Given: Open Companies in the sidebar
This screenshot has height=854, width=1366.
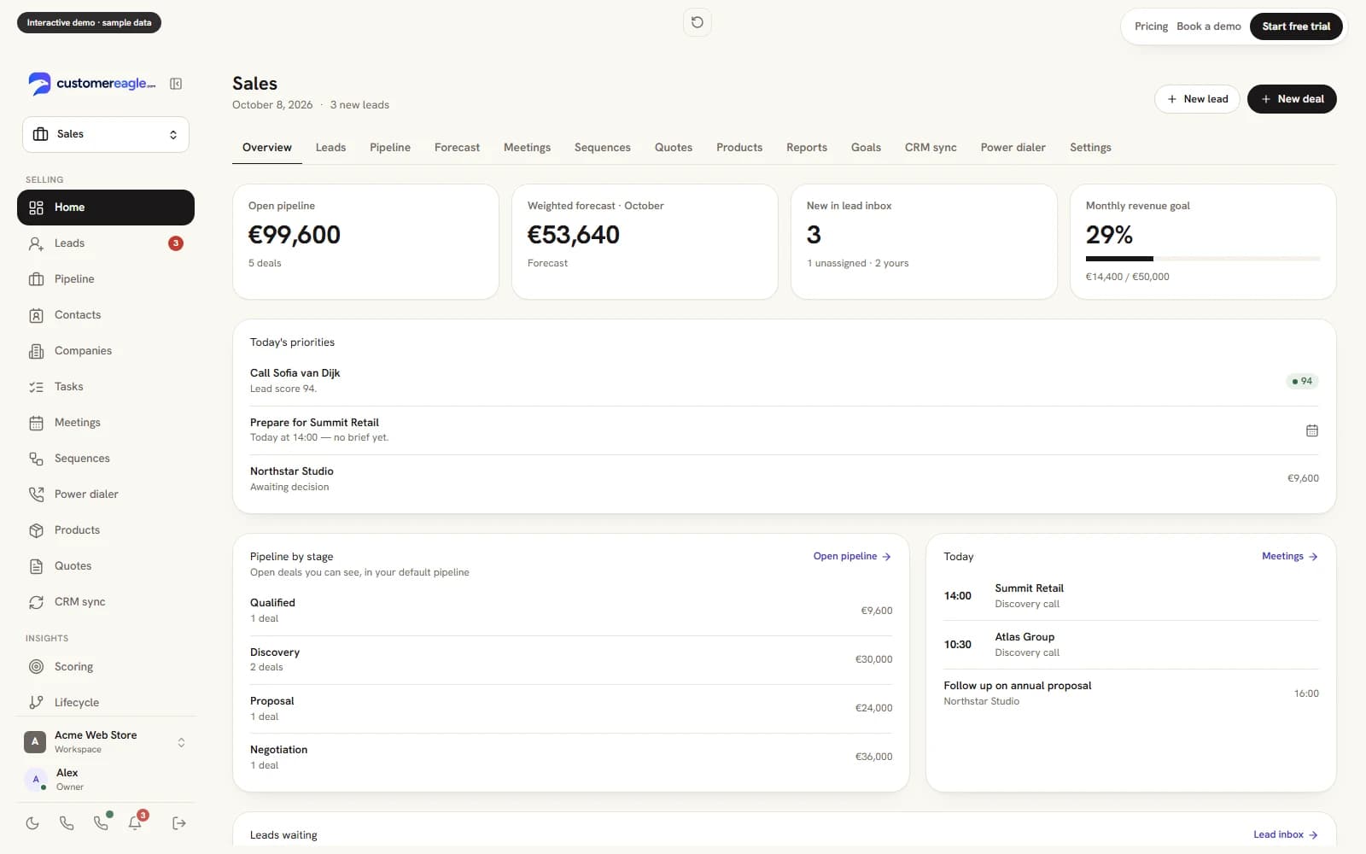Looking at the screenshot, I should [106, 351].
